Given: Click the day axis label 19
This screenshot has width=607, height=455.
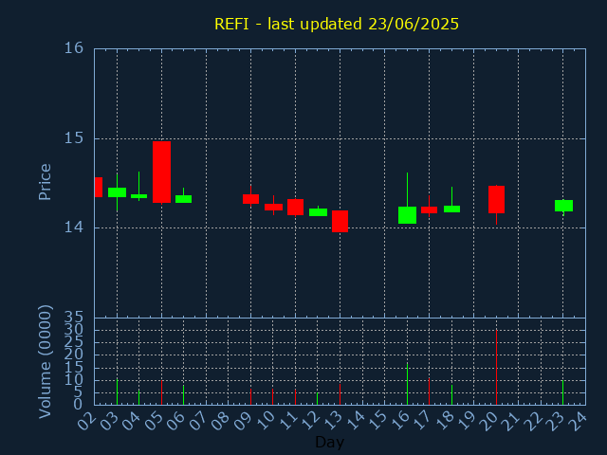Looking at the screenshot, I should pyautogui.click(x=466, y=421).
